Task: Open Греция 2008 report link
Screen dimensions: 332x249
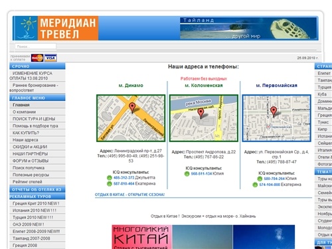Action: point(37,245)
